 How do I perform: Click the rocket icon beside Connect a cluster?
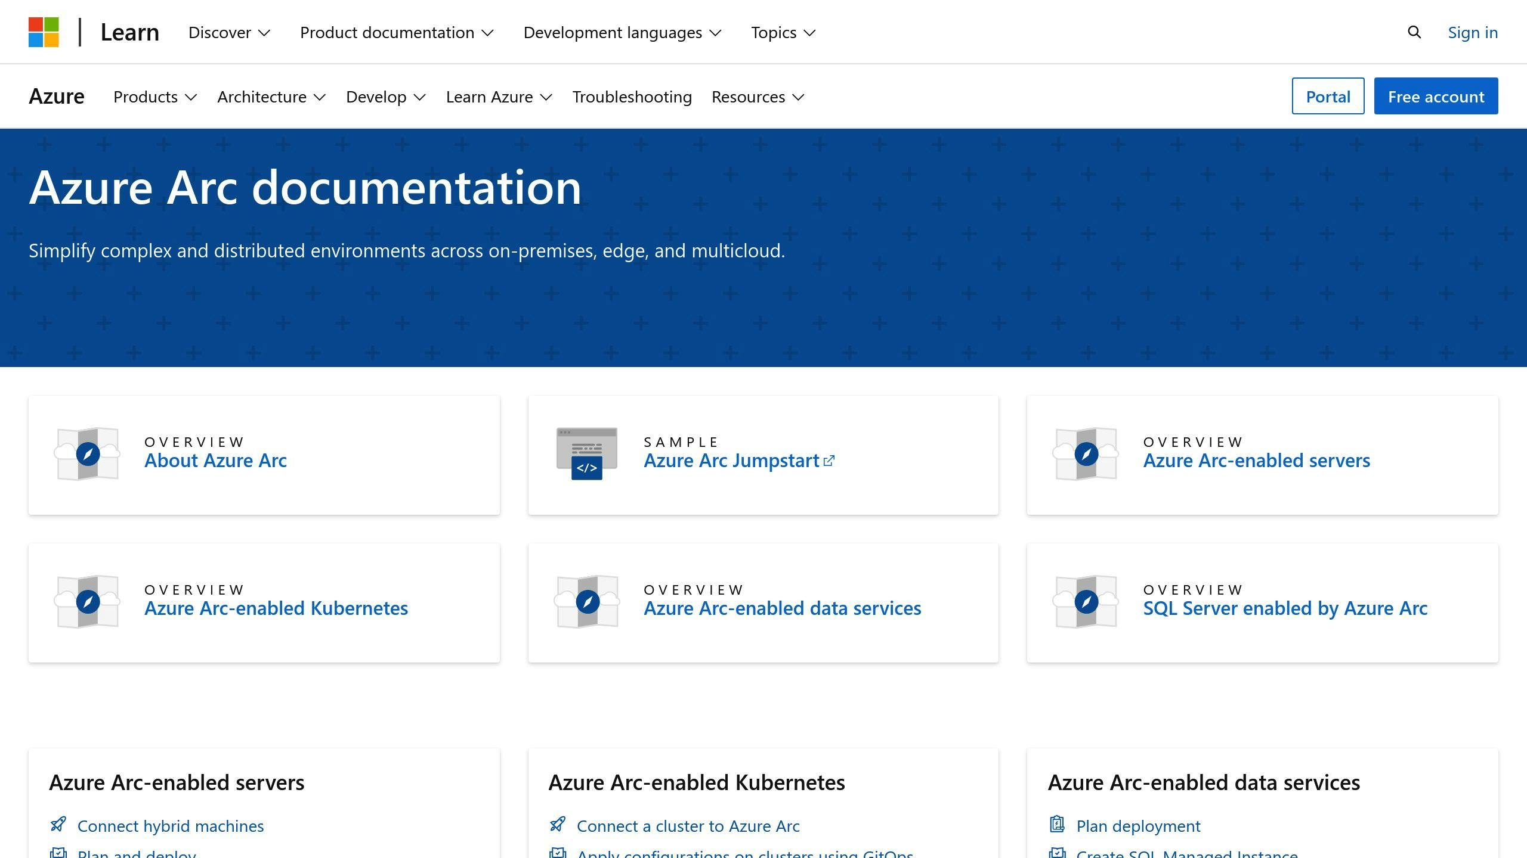(558, 825)
